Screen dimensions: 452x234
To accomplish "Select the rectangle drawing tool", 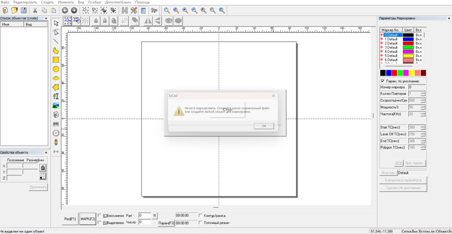I will (56, 60).
